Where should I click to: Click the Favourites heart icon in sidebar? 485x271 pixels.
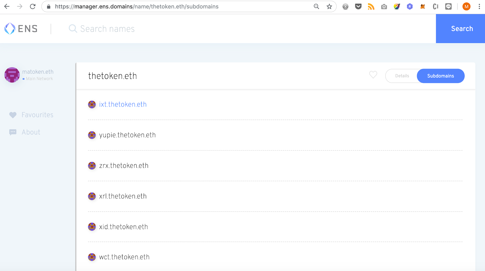click(x=13, y=115)
